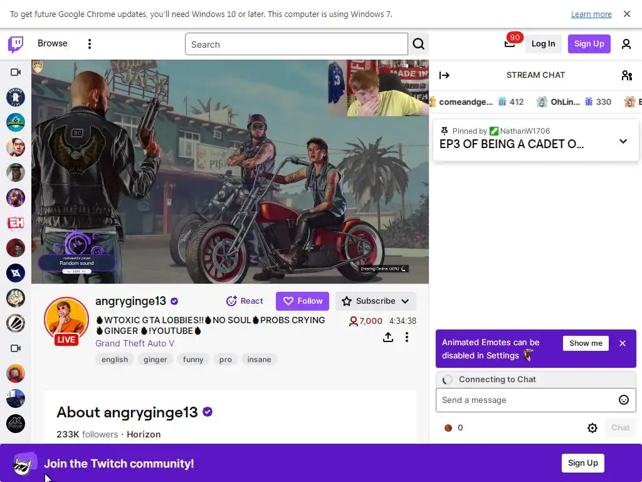Click the Chat send button
This screenshot has height=482, width=642.
click(x=620, y=428)
